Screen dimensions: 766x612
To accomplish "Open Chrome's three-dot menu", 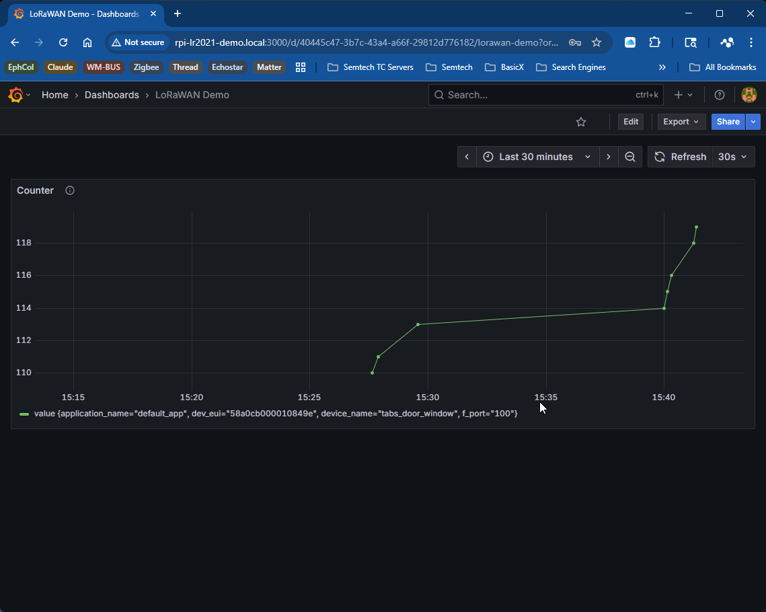I will [x=751, y=42].
